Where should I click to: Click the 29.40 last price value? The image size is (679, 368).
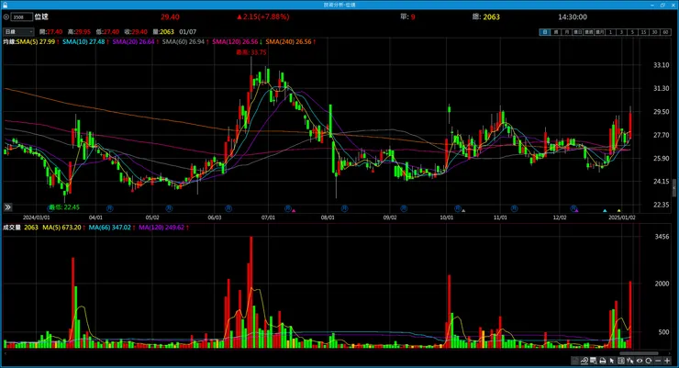tap(170, 17)
